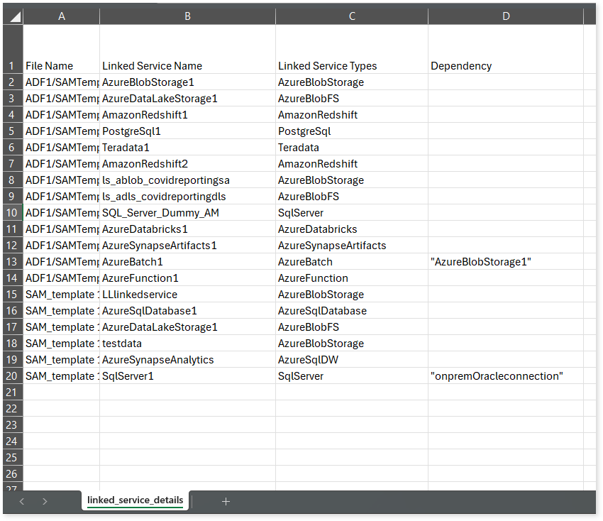Click the AzureDatabricks1 service name cell
Screen dimensions: 603x521
(x=187, y=229)
